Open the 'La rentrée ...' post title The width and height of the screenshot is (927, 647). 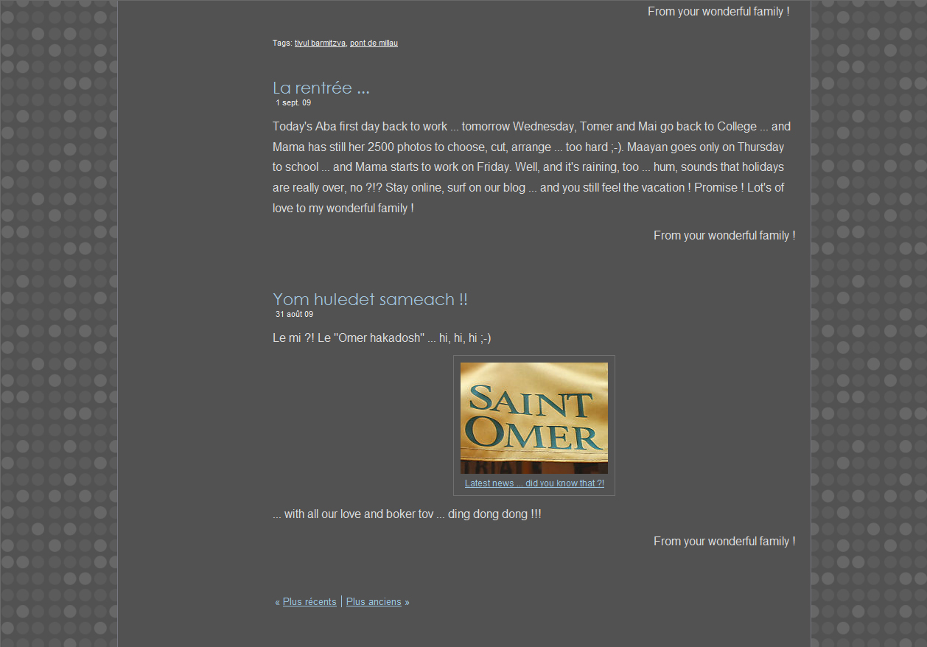click(321, 88)
